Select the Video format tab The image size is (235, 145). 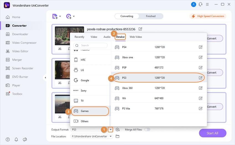pyautogui.click(x=94, y=37)
